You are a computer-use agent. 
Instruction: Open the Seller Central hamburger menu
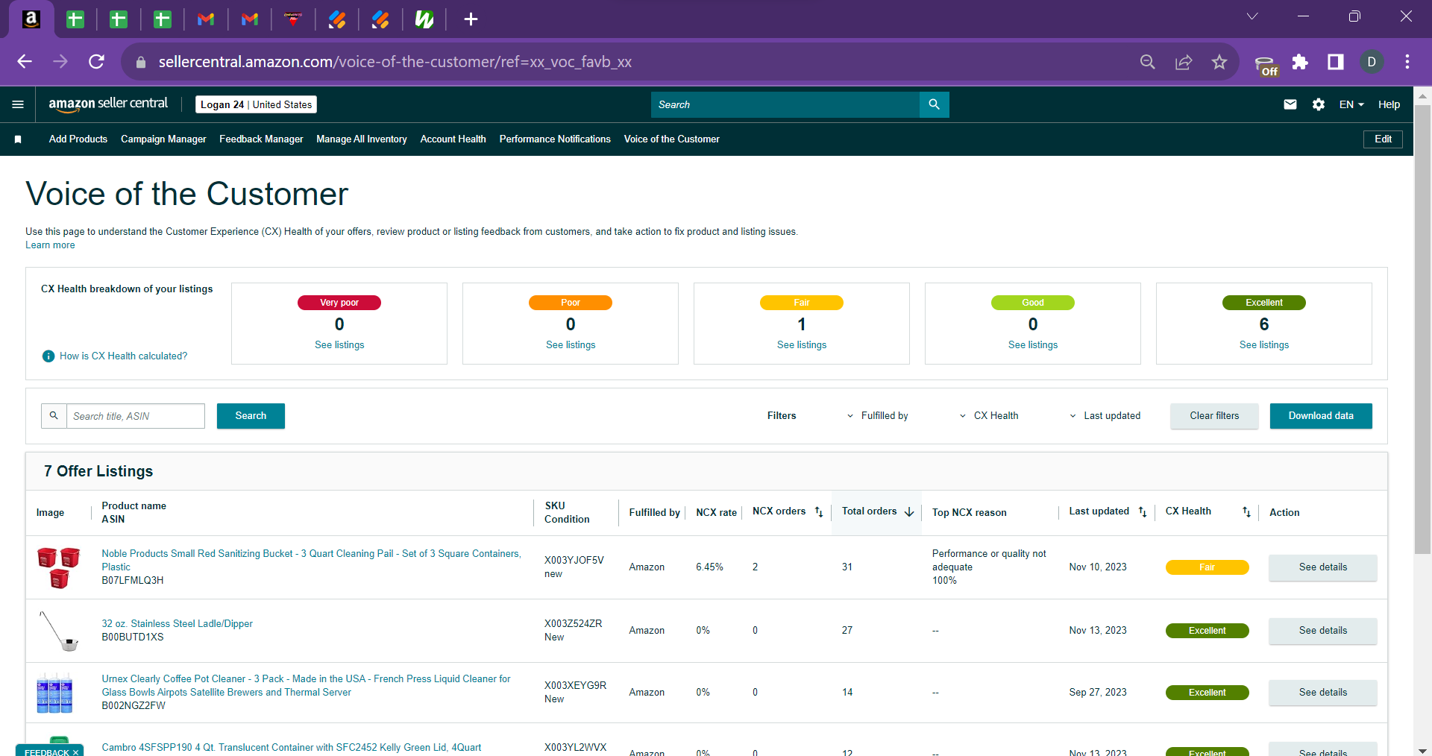click(x=18, y=104)
